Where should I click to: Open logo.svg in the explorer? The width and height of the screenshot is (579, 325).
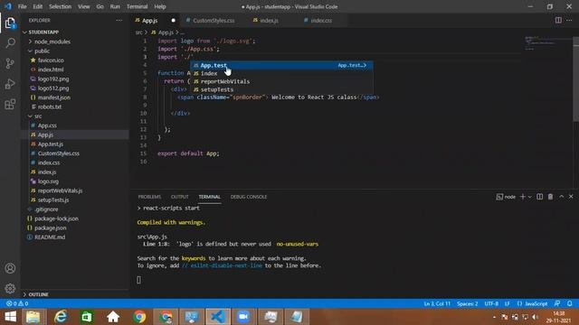48,181
